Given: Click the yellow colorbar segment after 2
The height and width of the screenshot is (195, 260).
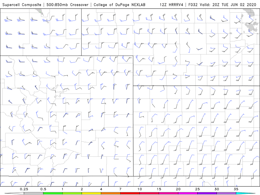Looking at the screenshot, I should click(91, 193).
